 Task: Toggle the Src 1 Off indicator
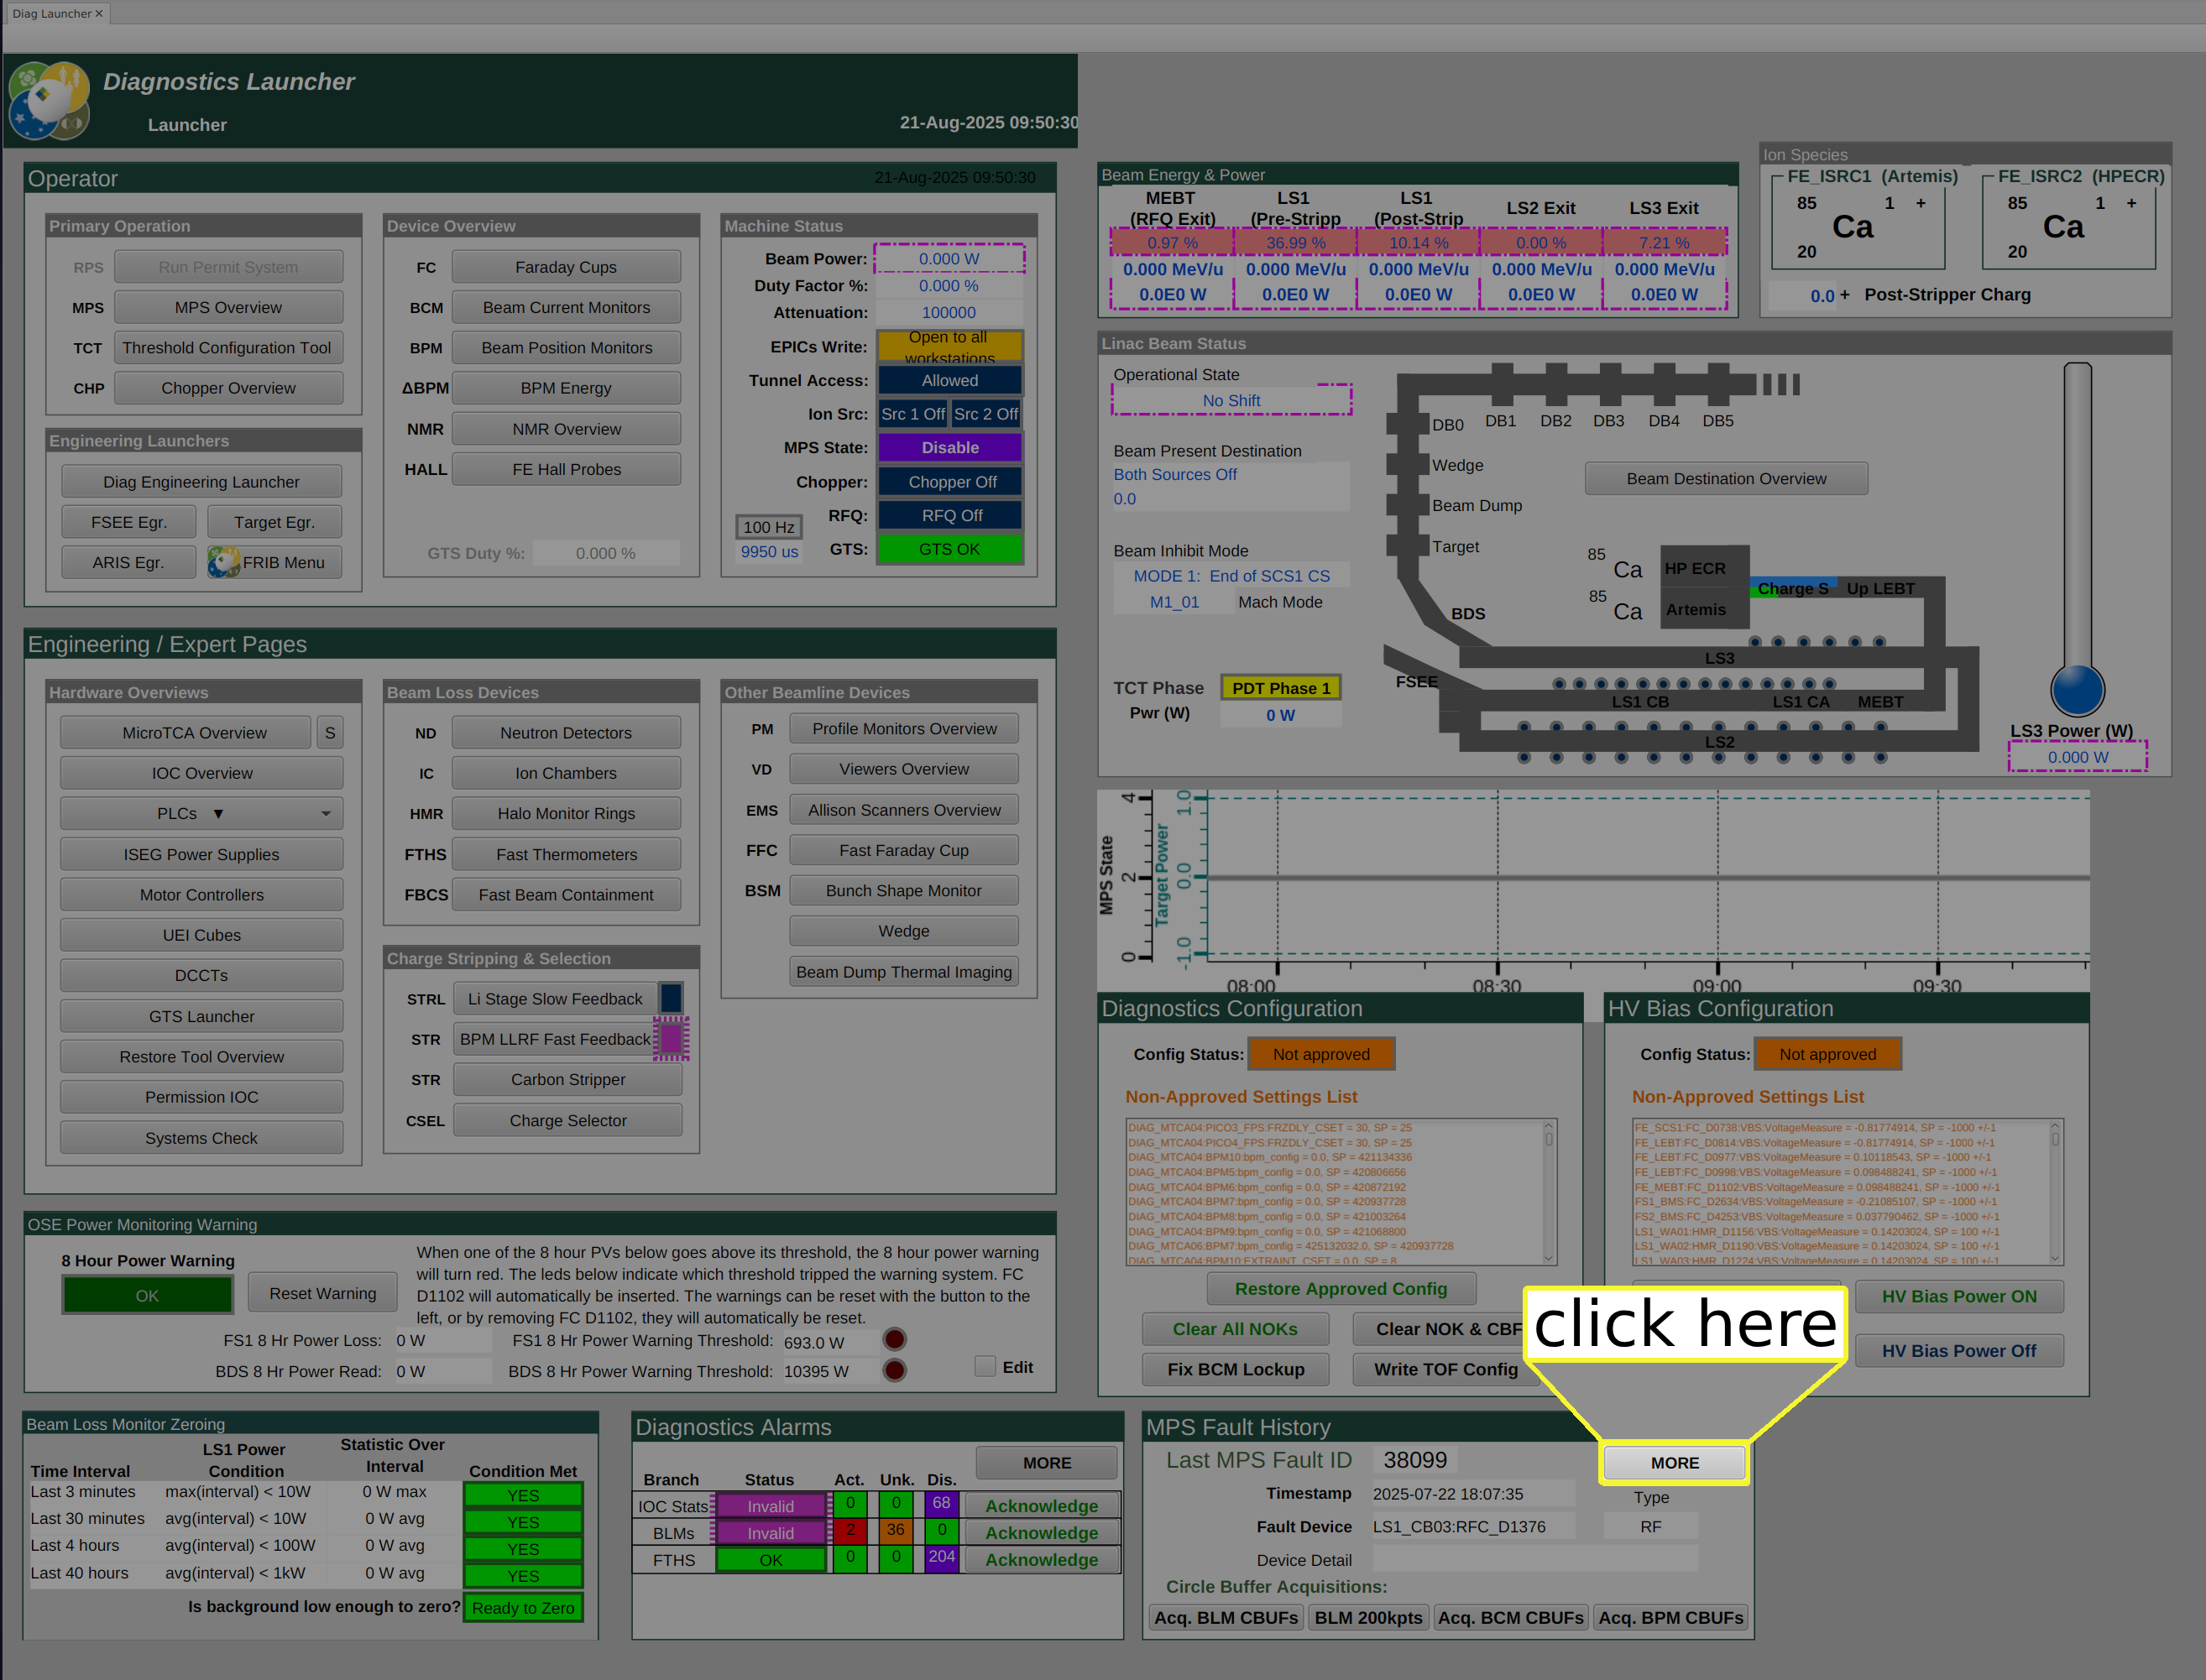click(912, 414)
